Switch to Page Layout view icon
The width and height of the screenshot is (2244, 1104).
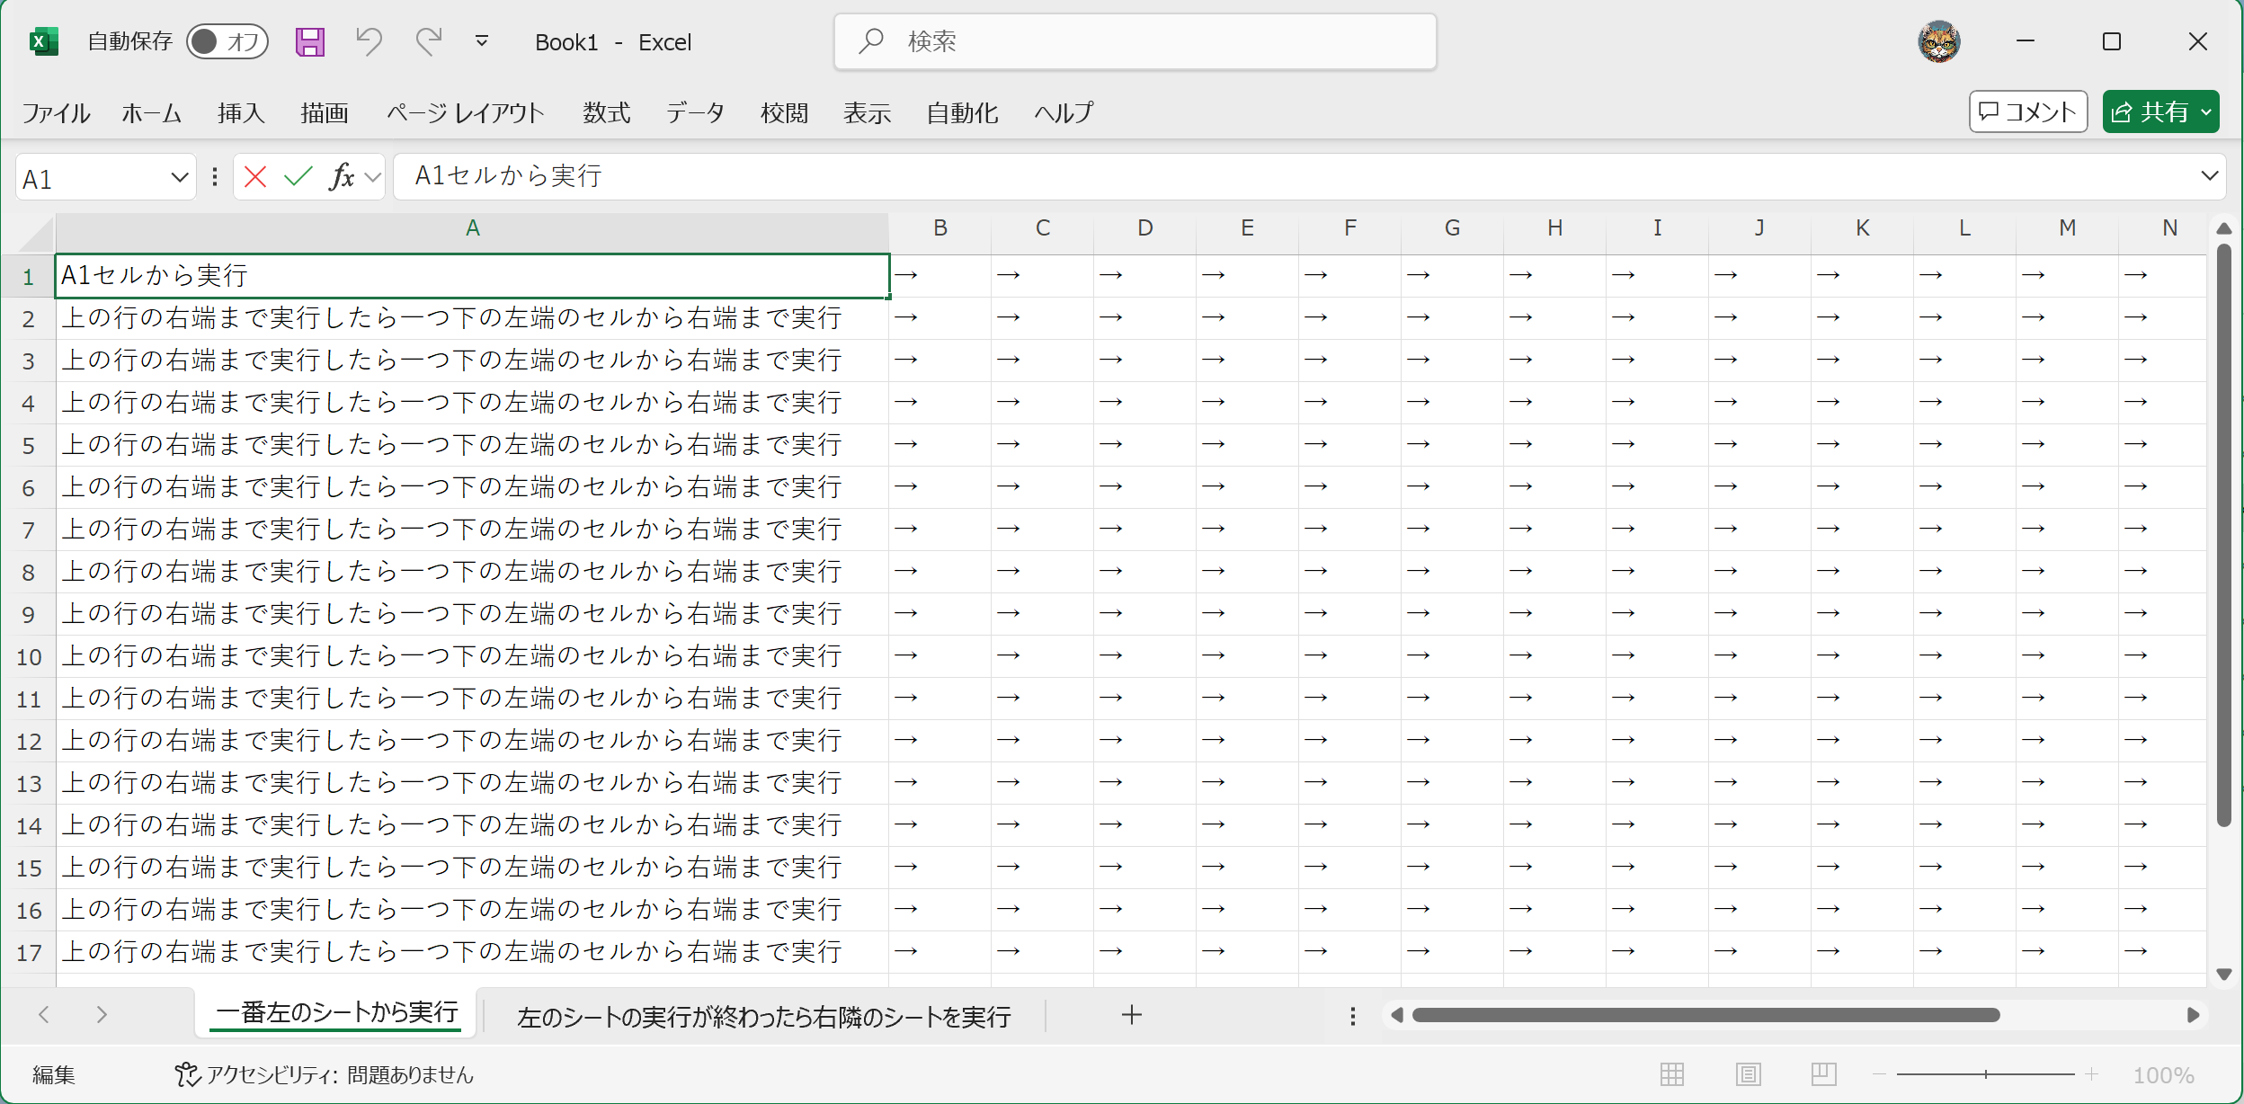click(1748, 1073)
